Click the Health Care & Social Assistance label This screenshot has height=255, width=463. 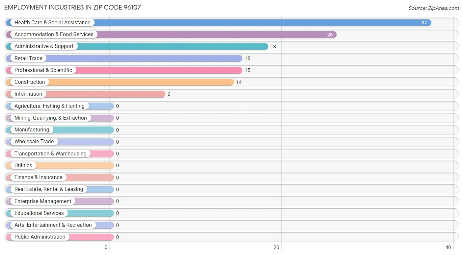(x=52, y=22)
